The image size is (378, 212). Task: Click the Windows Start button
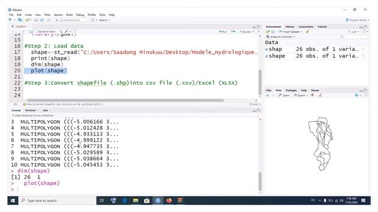coord(13,200)
